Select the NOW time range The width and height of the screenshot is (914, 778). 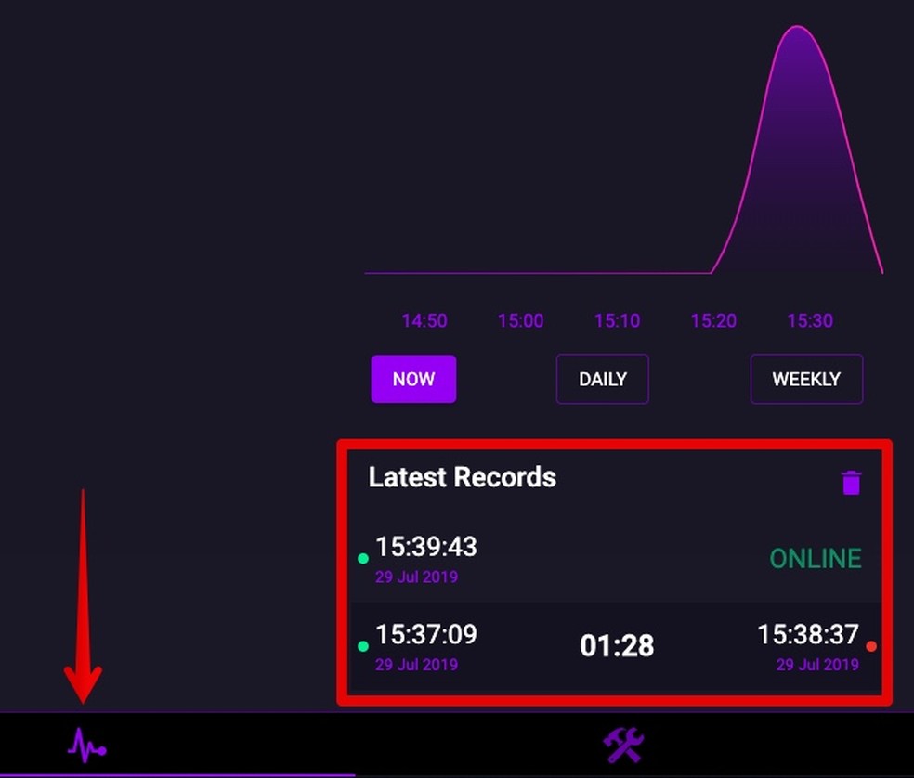pos(413,379)
